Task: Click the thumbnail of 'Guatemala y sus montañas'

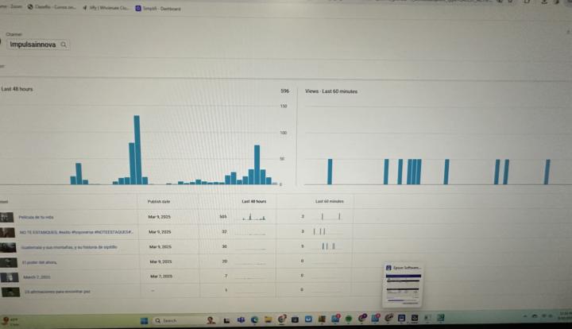Action: (x=8, y=248)
